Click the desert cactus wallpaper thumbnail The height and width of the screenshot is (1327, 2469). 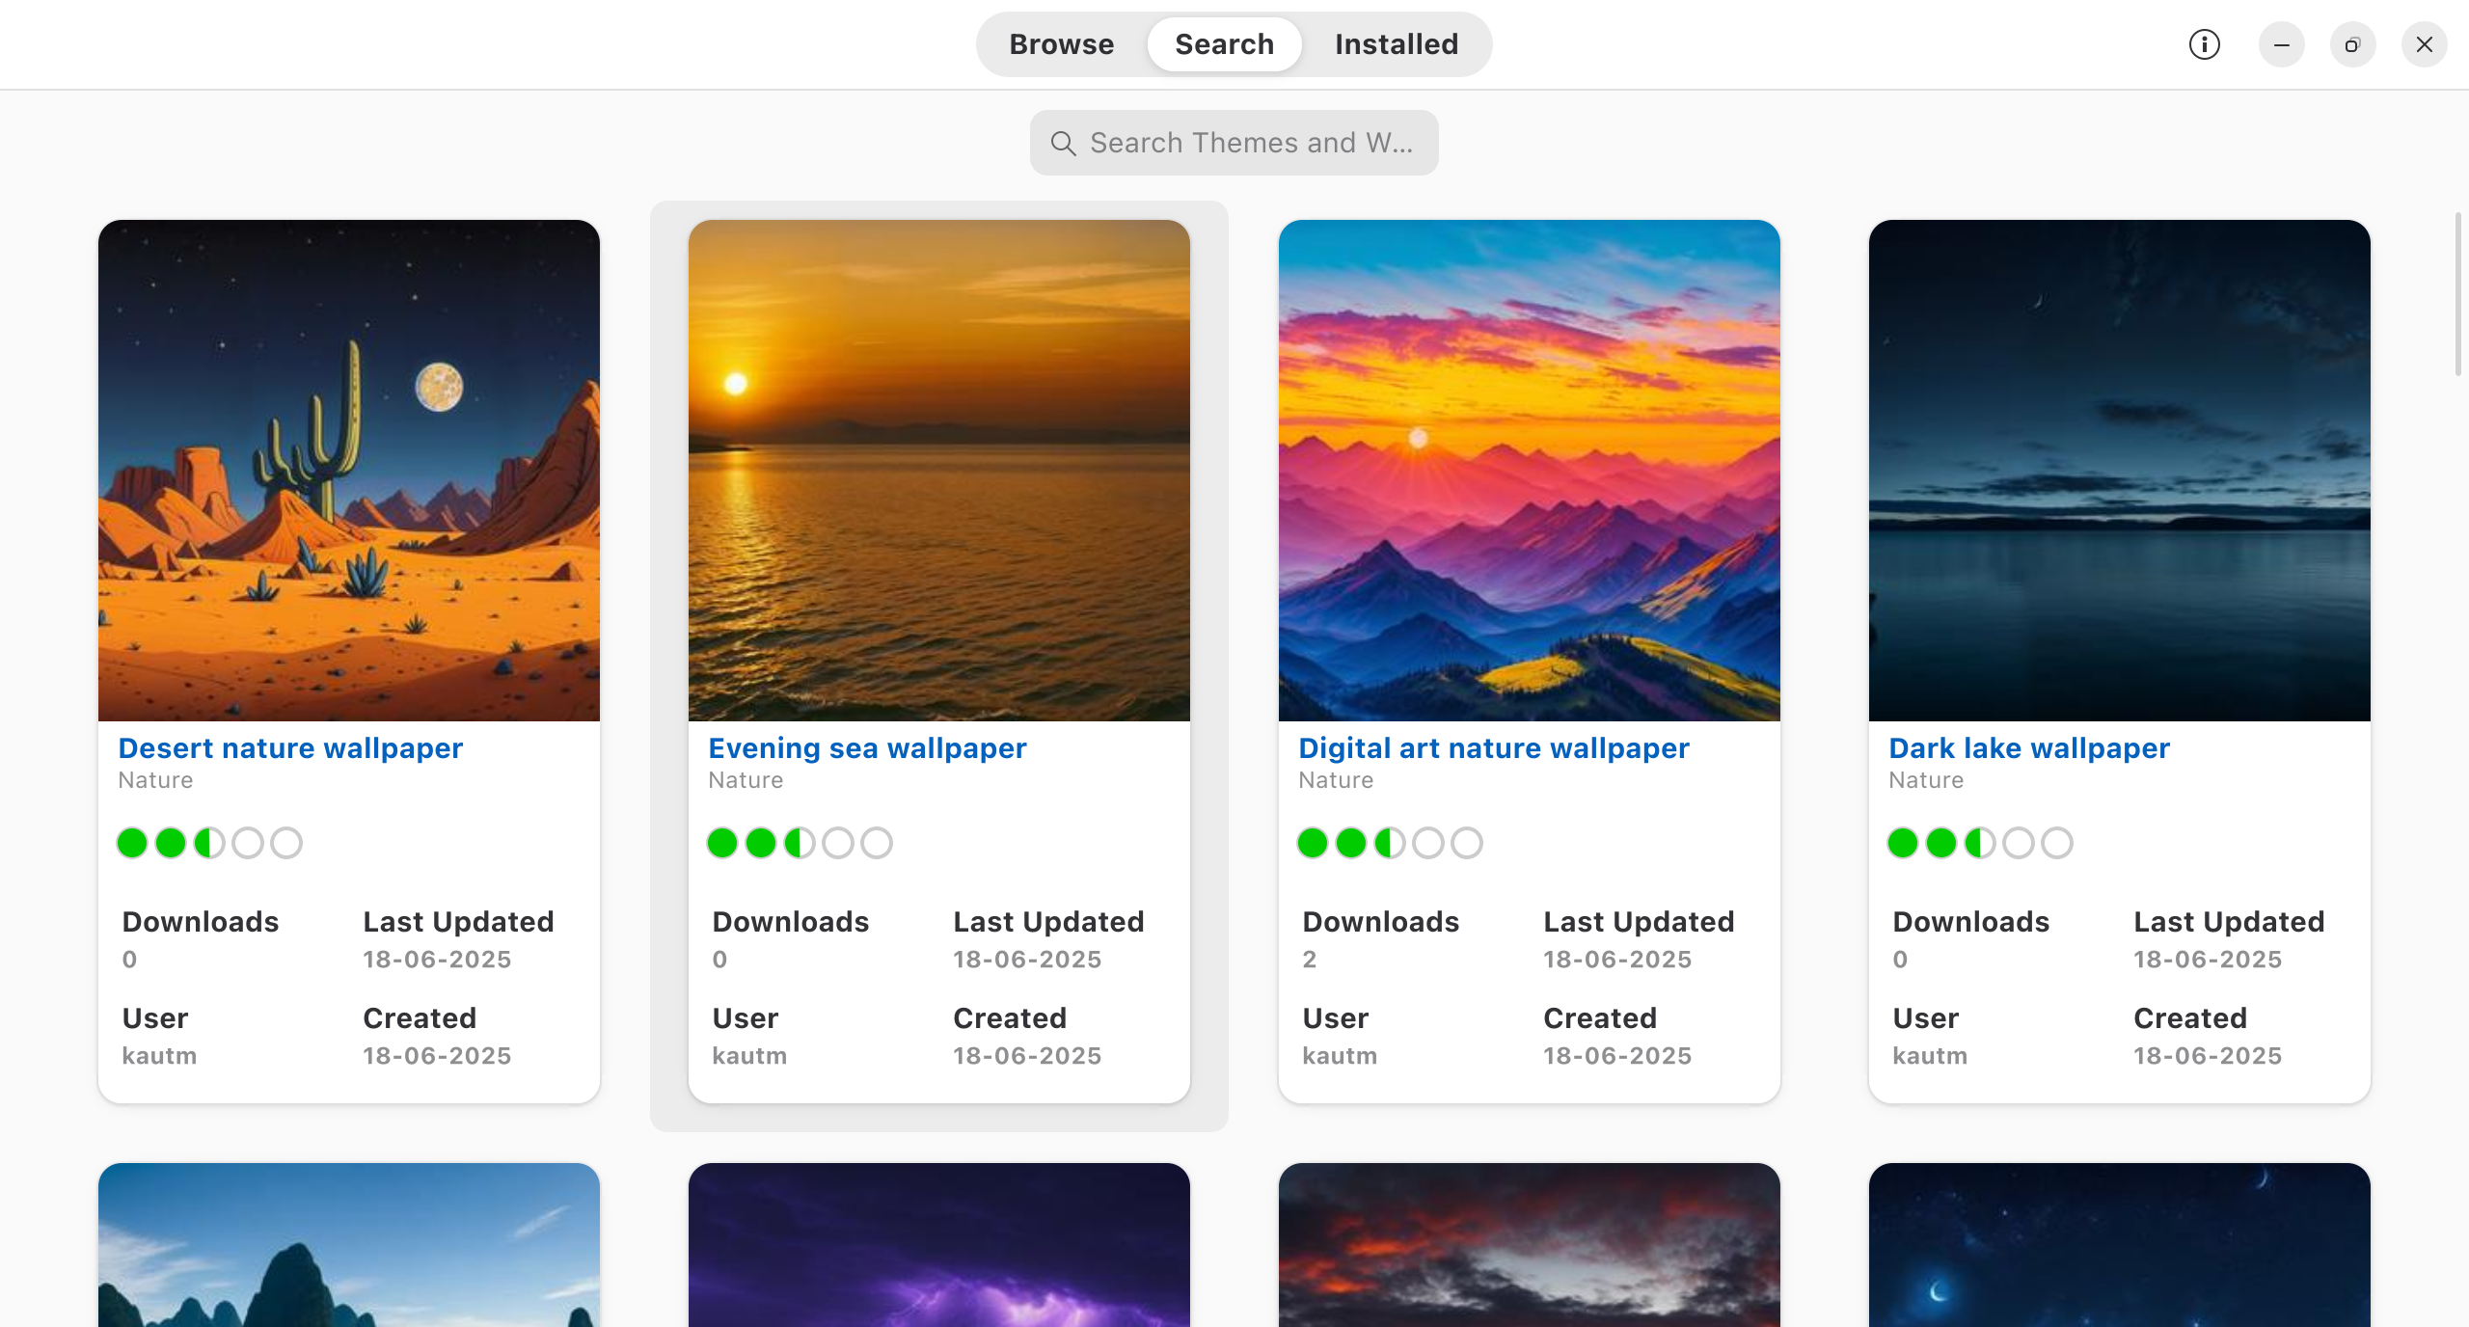[349, 471]
